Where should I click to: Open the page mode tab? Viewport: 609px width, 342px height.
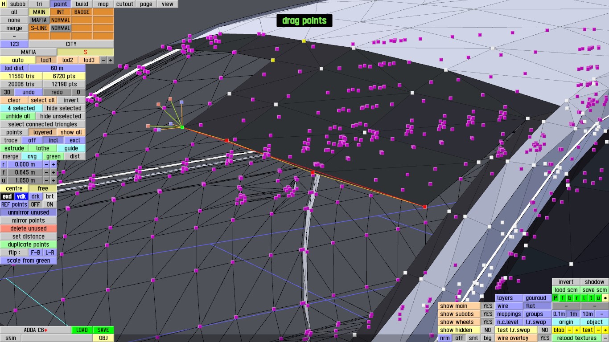tap(146, 4)
